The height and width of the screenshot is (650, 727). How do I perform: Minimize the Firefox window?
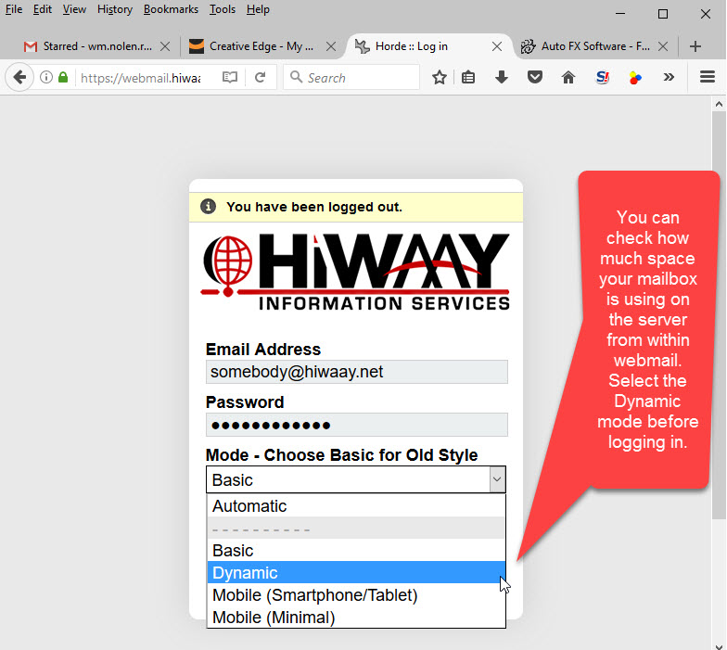click(x=620, y=13)
